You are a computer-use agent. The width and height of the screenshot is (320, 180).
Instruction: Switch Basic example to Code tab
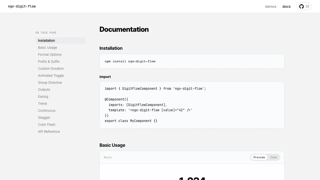click(273, 157)
